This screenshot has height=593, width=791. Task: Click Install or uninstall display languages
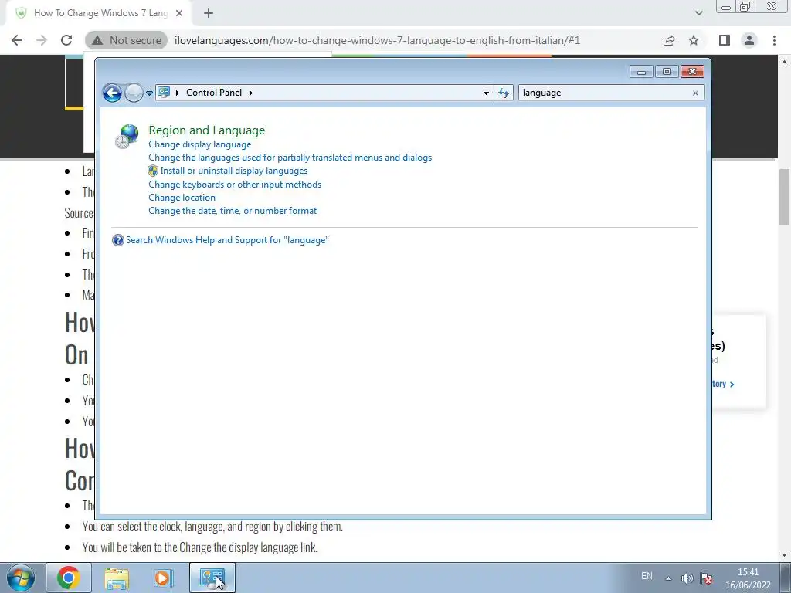(234, 171)
